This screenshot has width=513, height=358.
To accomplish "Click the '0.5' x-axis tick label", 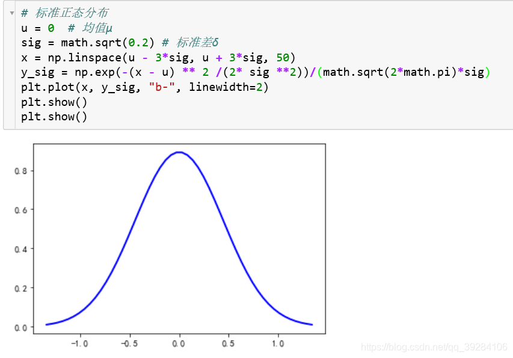I will 228,344.
